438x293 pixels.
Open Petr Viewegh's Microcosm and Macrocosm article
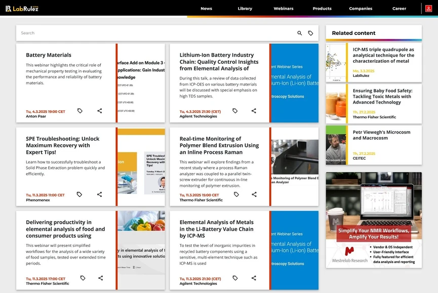coord(381,135)
